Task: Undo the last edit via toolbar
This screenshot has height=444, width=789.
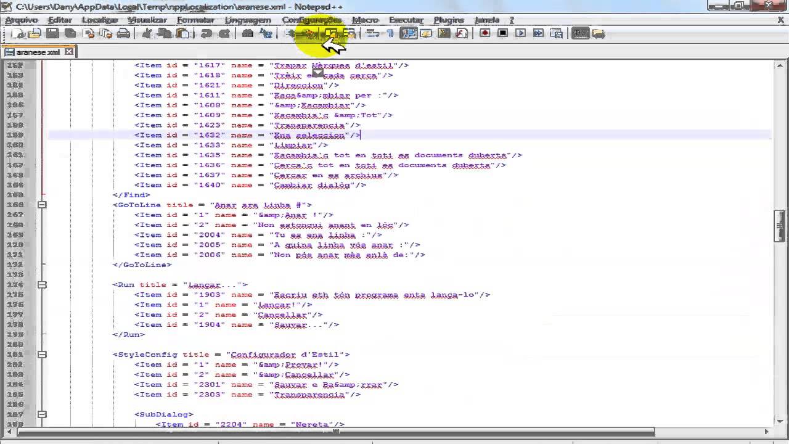Action: coord(206,33)
